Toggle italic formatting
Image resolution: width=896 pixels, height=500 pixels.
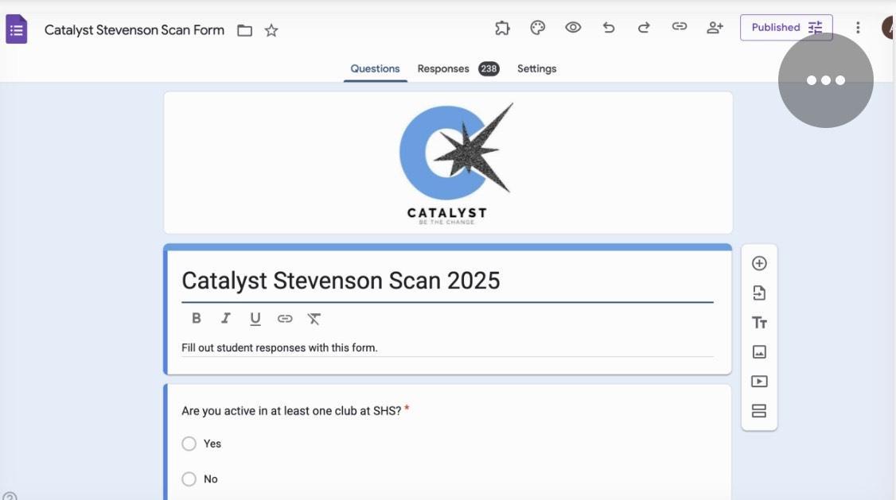coord(226,318)
